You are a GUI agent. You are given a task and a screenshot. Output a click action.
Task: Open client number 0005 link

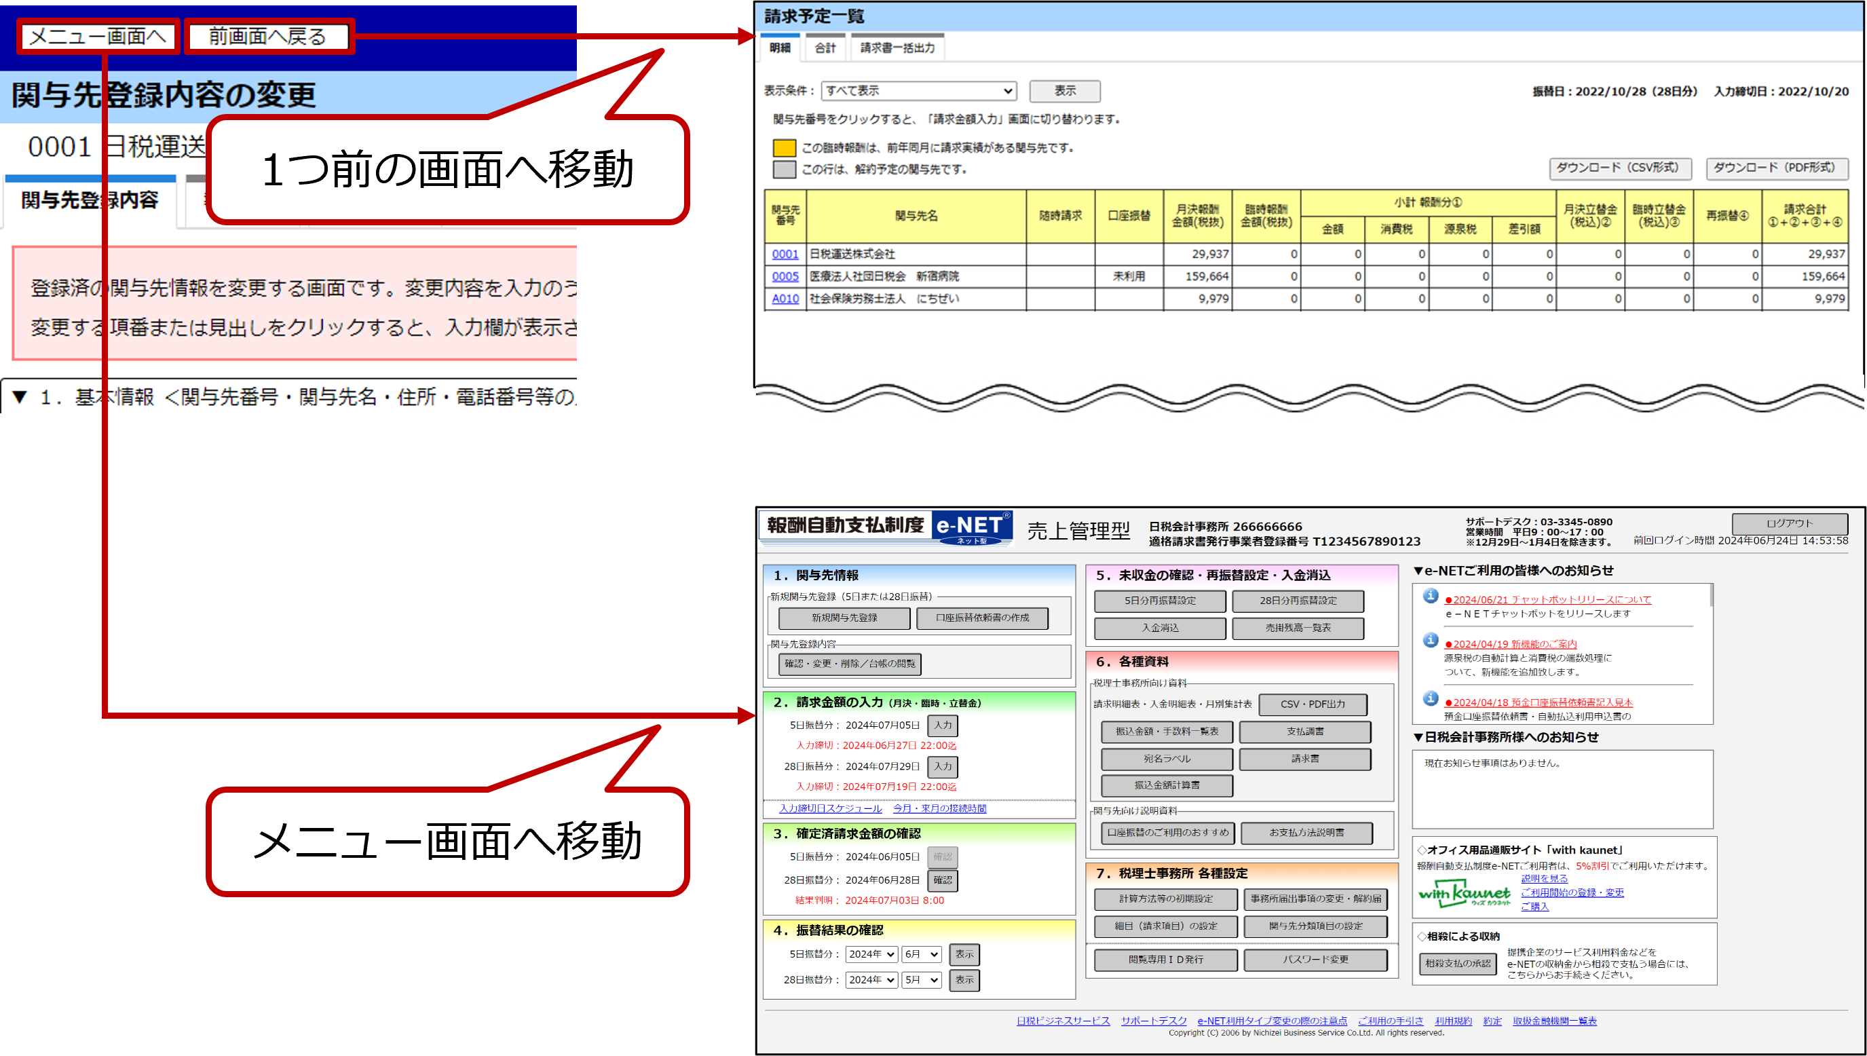click(x=785, y=276)
